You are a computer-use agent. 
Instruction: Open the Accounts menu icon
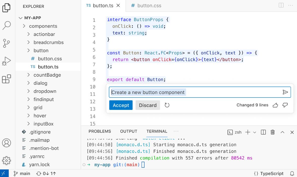point(7,143)
